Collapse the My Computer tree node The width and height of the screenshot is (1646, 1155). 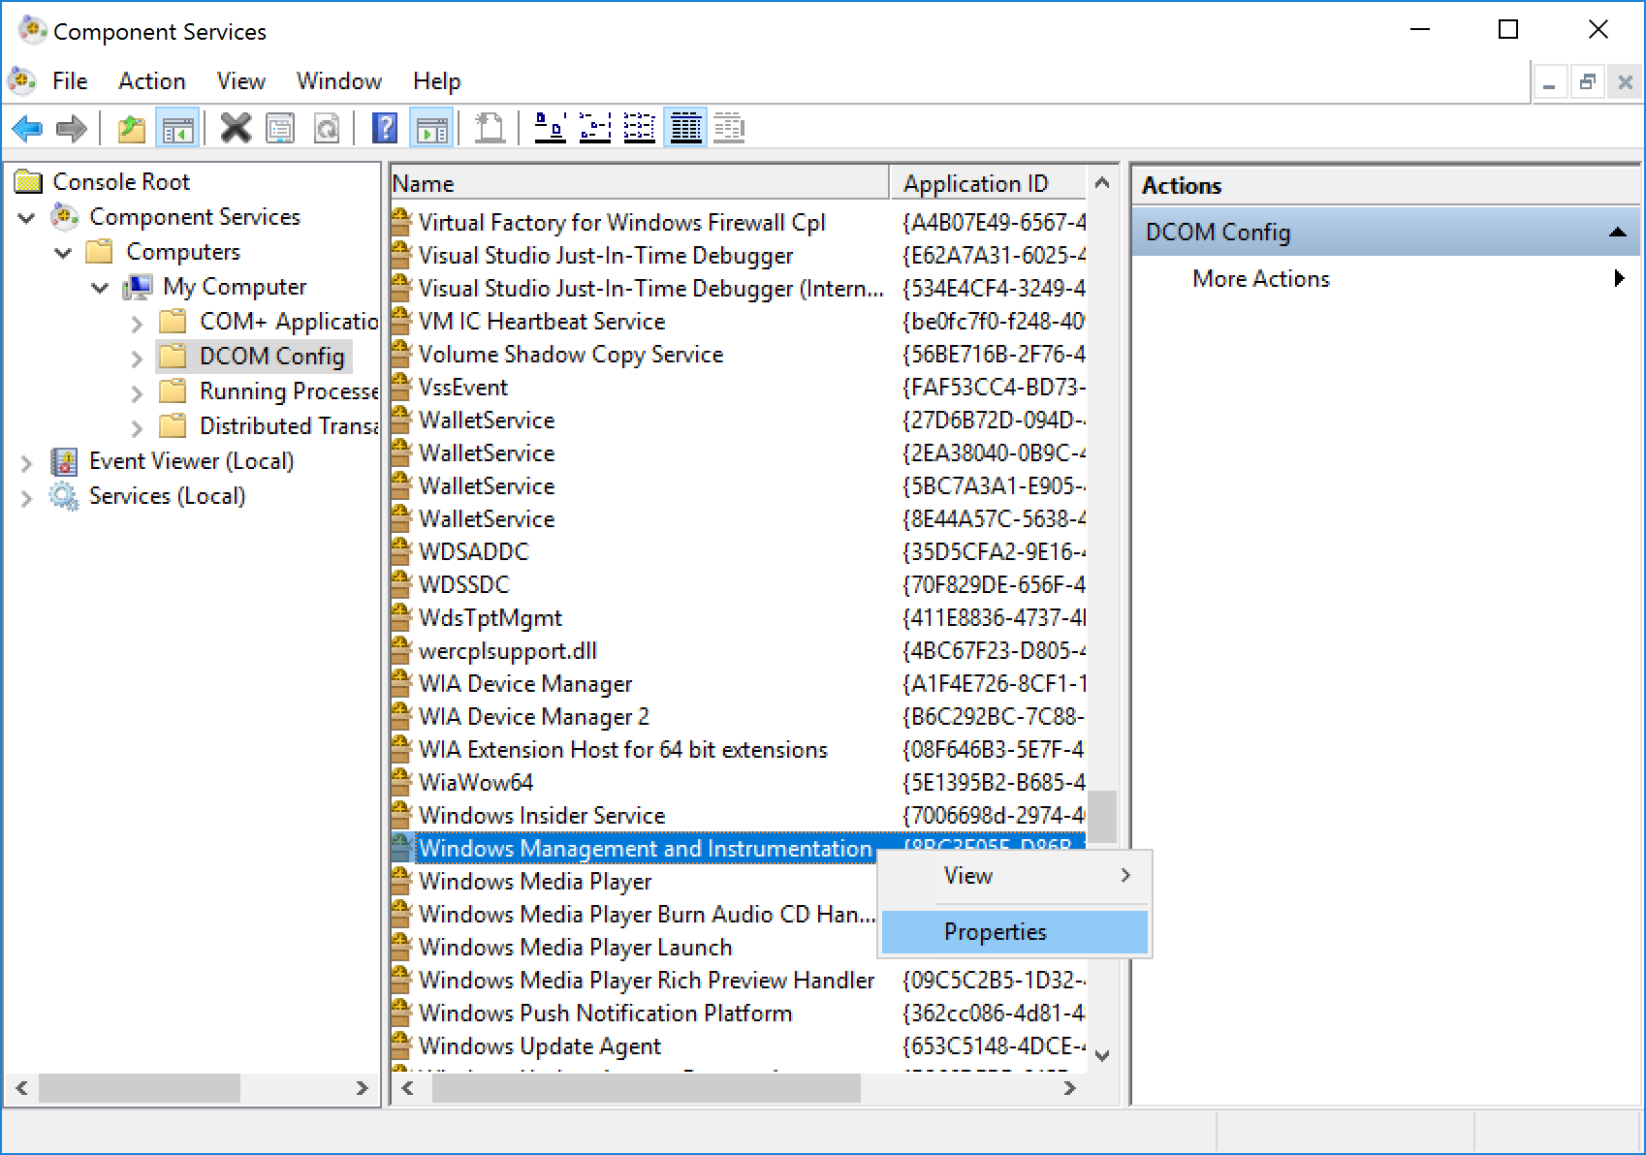click(x=100, y=288)
